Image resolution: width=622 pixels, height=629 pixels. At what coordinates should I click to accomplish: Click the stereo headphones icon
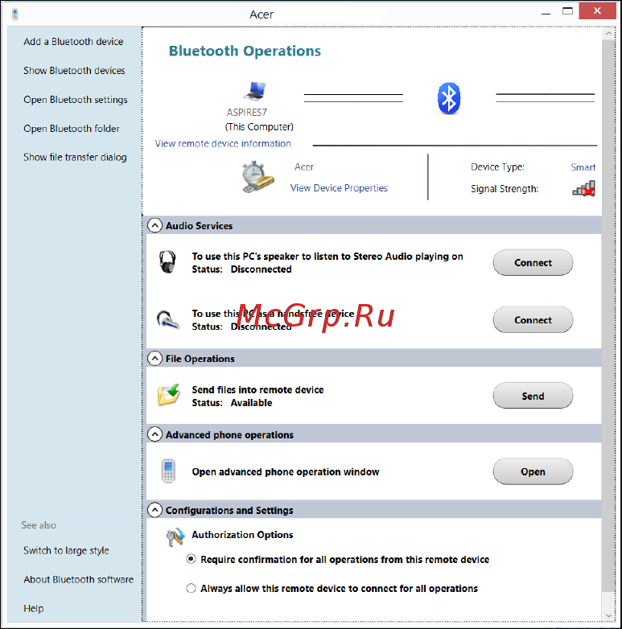point(167,262)
